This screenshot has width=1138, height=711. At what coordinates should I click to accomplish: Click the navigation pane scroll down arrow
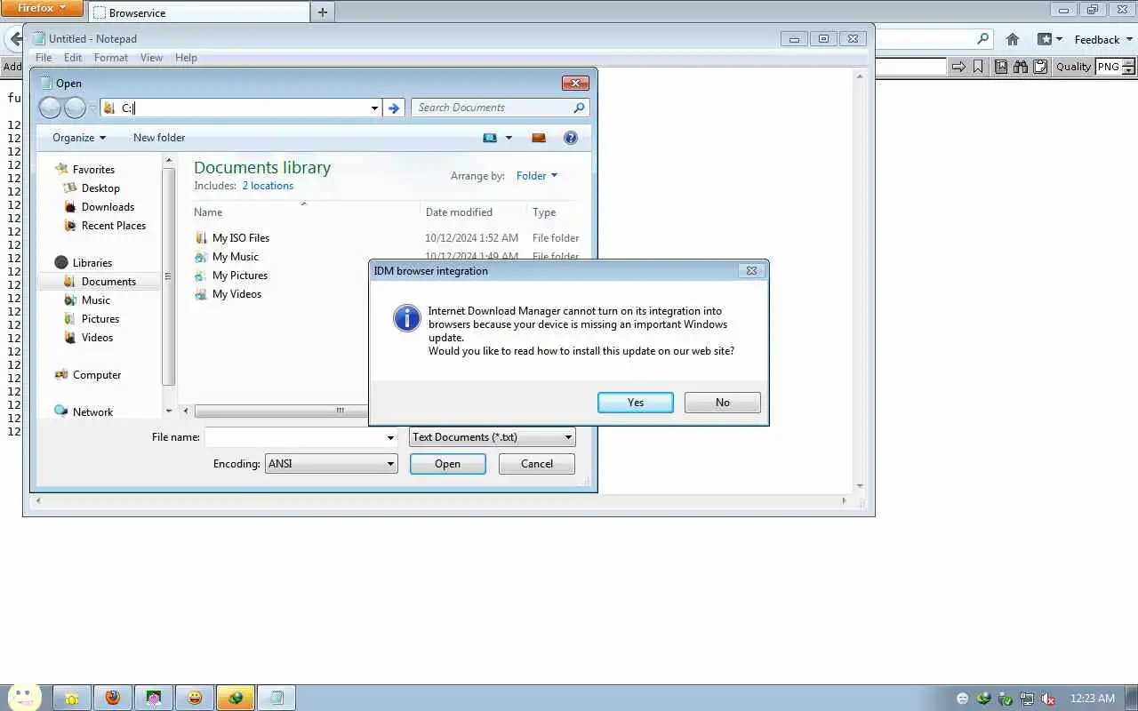click(169, 411)
